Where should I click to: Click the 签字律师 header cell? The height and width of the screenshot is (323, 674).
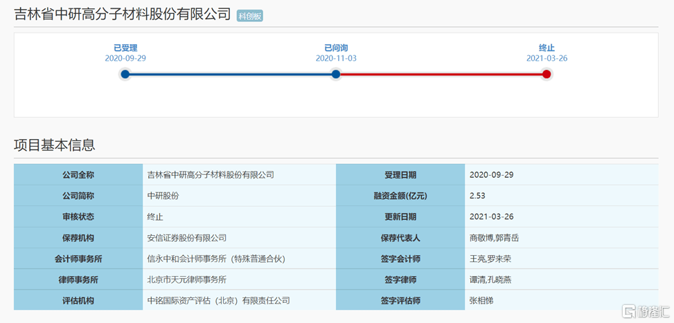pos(400,279)
